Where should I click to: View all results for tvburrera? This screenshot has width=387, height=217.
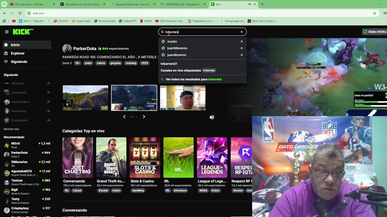coord(193,79)
